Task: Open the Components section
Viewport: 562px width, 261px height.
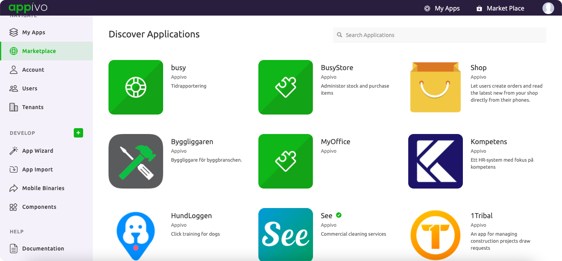Action: 14,206
